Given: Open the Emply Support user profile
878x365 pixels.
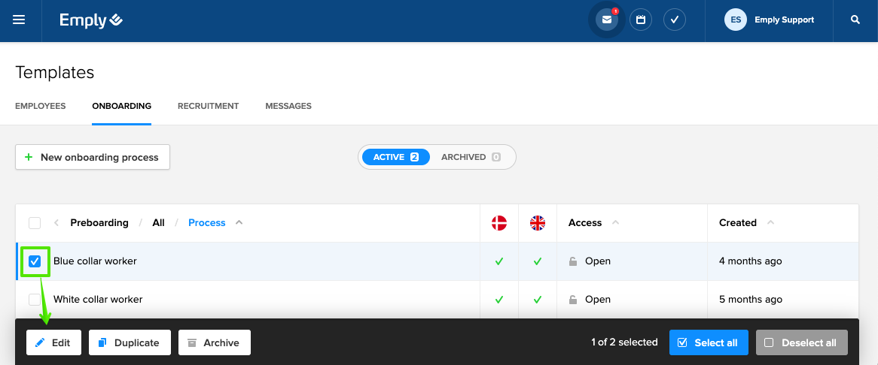Looking at the screenshot, I should 769,20.
